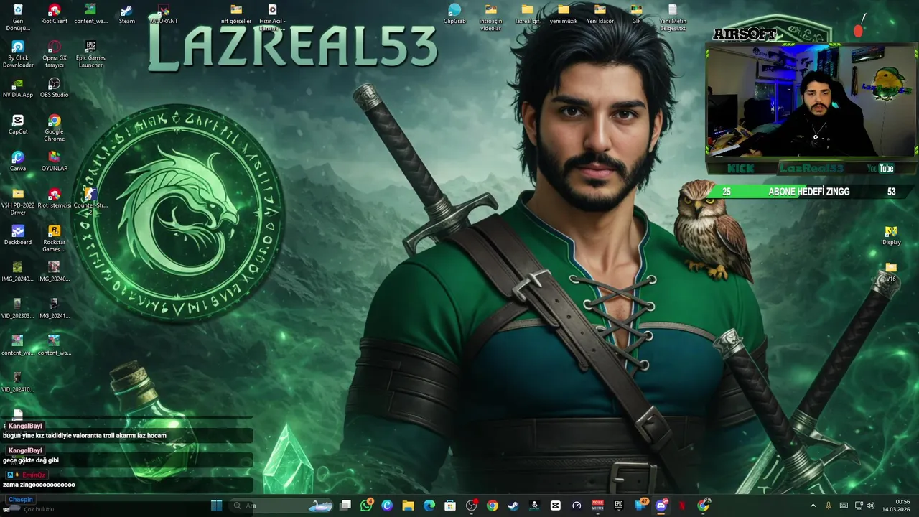Open Epic Games from the taskbar
The height and width of the screenshot is (517, 919).
(x=618, y=506)
